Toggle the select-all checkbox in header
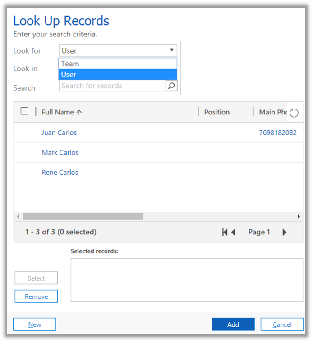313x342 pixels. pyautogui.click(x=24, y=111)
